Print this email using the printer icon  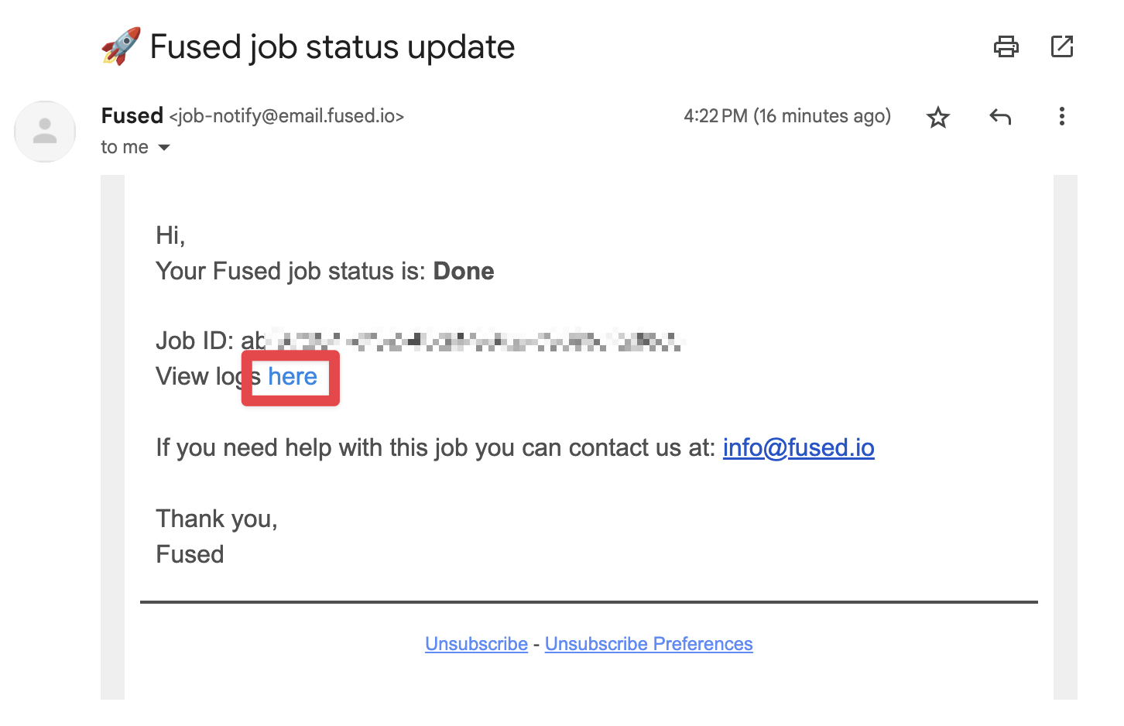point(1006,47)
